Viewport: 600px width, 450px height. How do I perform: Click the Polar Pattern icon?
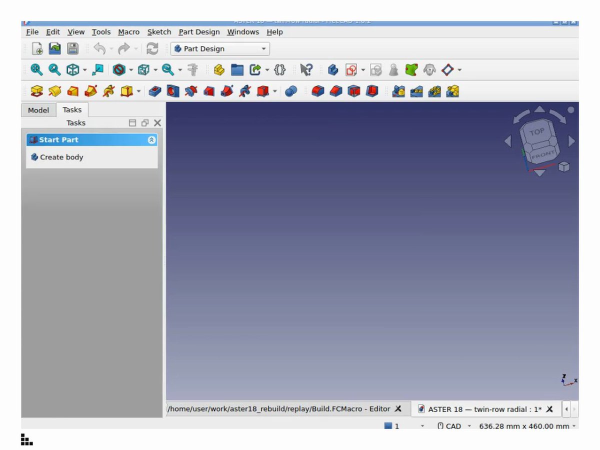[434, 91]
